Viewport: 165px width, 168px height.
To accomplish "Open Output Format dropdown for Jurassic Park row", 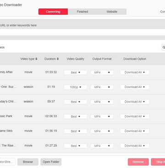I will (102, 117).
